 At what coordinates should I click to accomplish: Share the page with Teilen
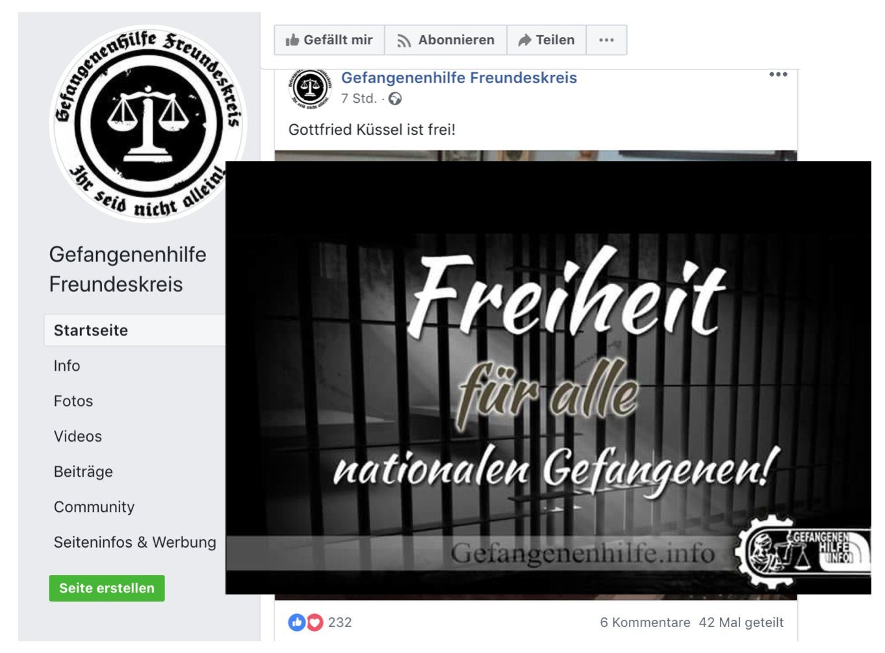click(x=546, y=40)
